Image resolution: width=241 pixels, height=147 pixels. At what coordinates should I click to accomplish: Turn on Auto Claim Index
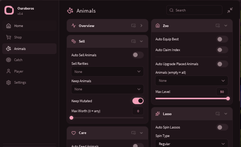[222, 50]
